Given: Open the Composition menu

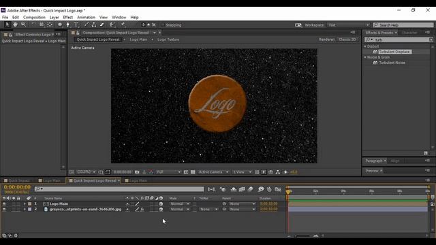Looking at the screenshot, I should [34, 17].
